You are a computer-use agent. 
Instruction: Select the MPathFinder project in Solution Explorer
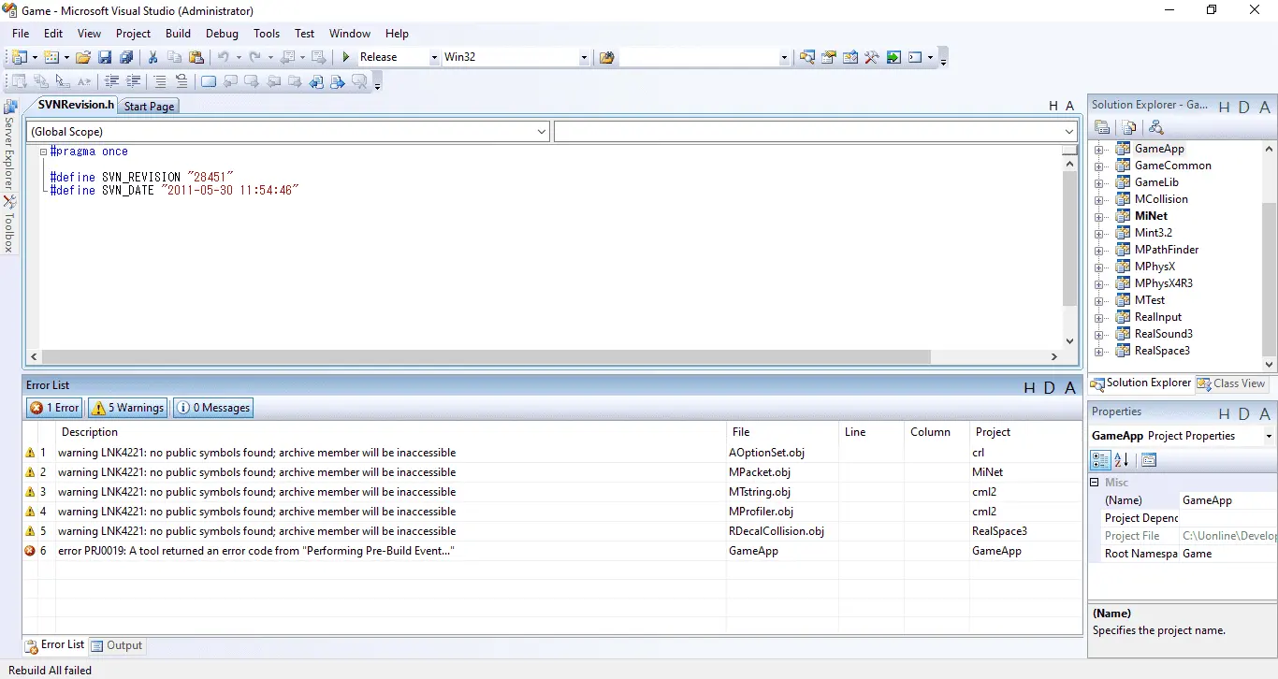(x=1167, y=250)
